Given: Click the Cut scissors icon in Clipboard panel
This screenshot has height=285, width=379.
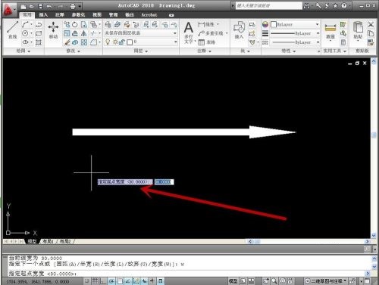Looking at the screenshot, I should pos(371,24).
